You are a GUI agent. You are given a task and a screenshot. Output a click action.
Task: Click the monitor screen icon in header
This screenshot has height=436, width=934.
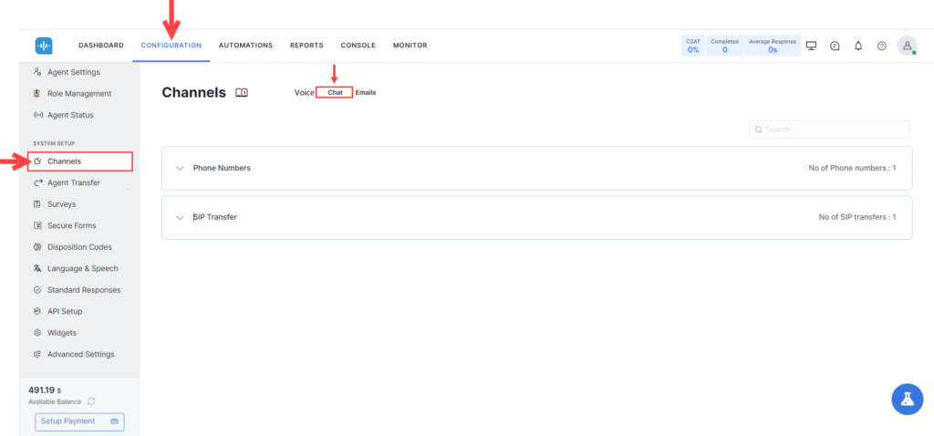[811, 46]
